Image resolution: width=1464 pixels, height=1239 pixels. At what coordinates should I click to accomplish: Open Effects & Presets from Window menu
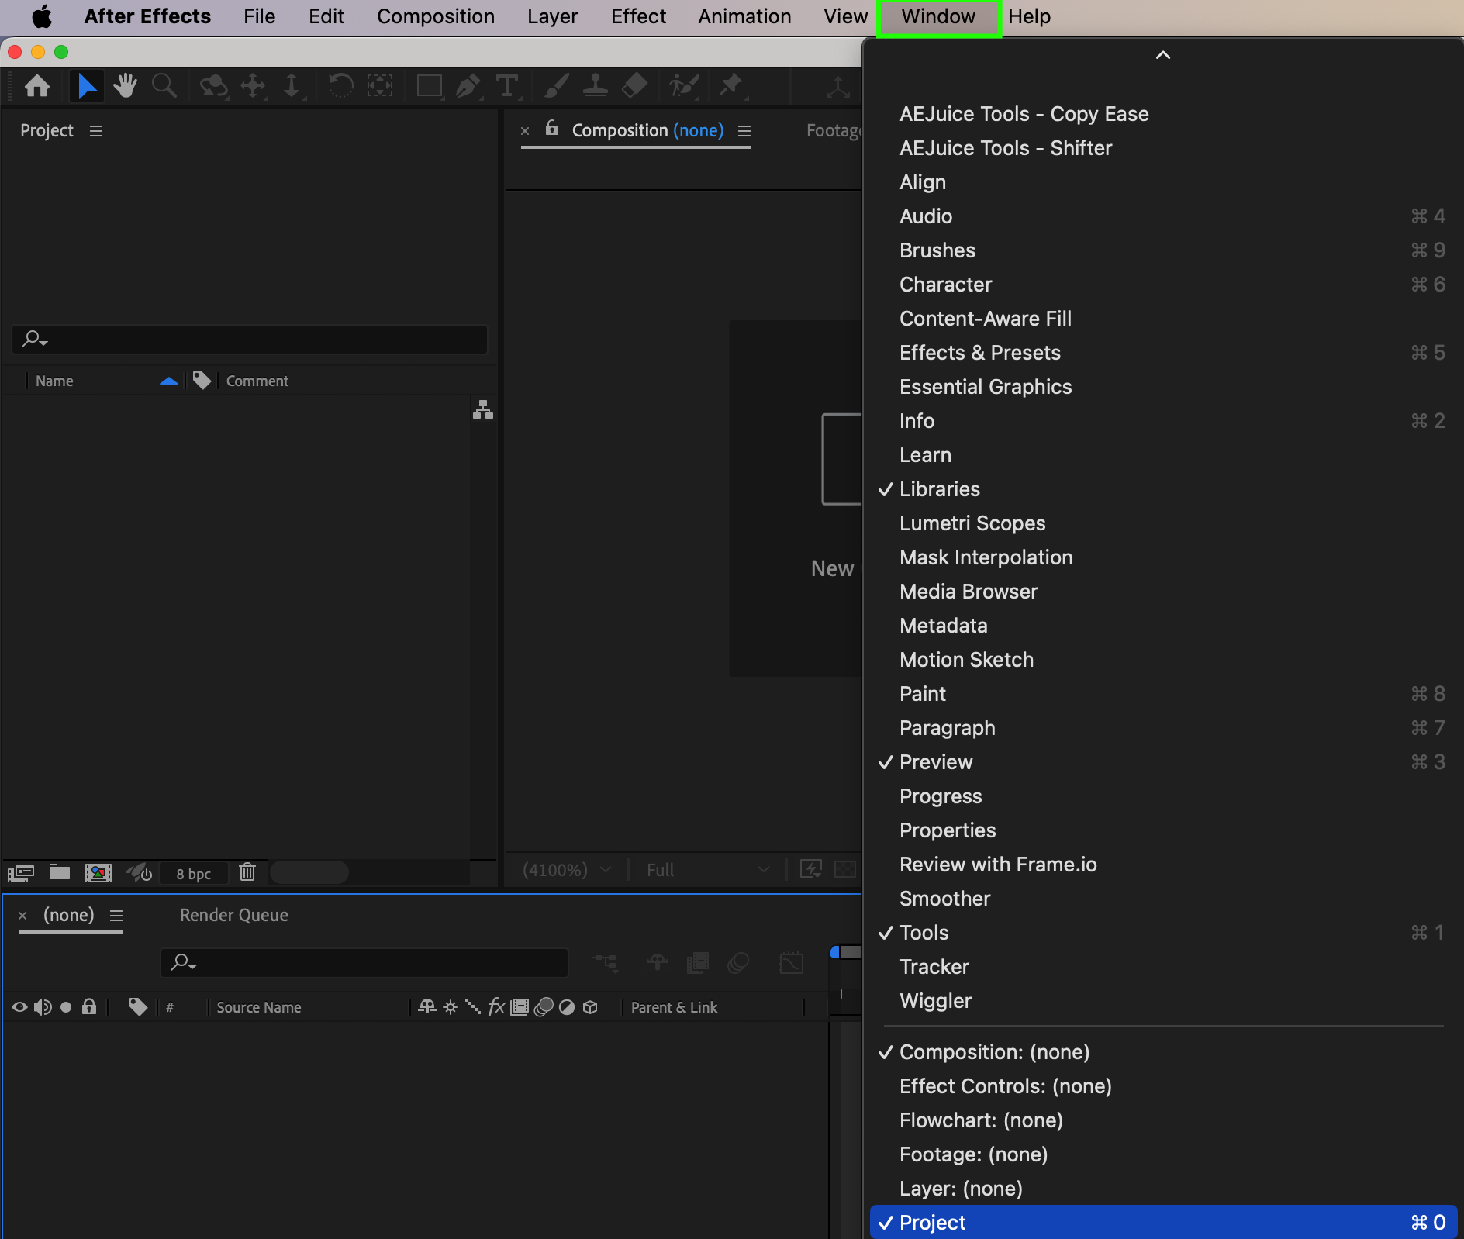click(979, 353)
